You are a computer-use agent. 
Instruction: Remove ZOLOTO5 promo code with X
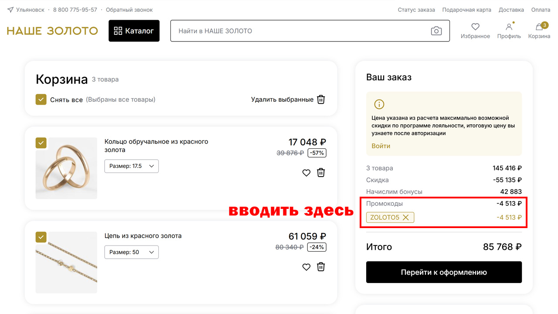[406, 217]
